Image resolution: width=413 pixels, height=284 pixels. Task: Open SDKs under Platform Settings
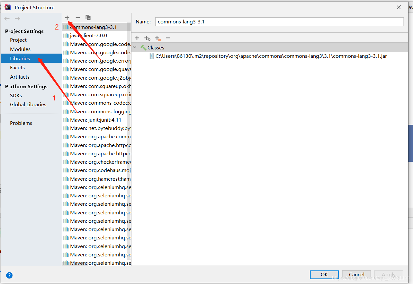pyautogui.click(x=16, y=95)
